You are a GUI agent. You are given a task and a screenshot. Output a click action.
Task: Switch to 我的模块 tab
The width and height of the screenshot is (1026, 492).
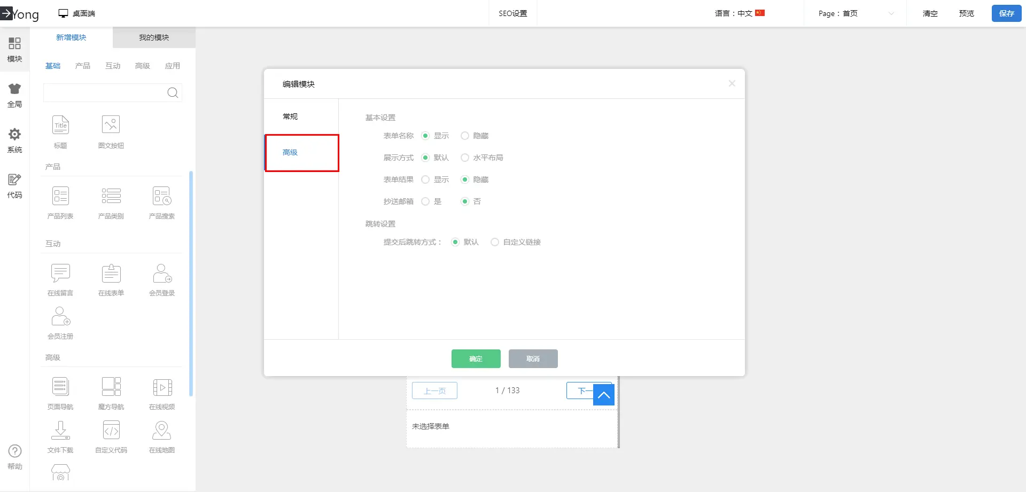pos(154,37)
